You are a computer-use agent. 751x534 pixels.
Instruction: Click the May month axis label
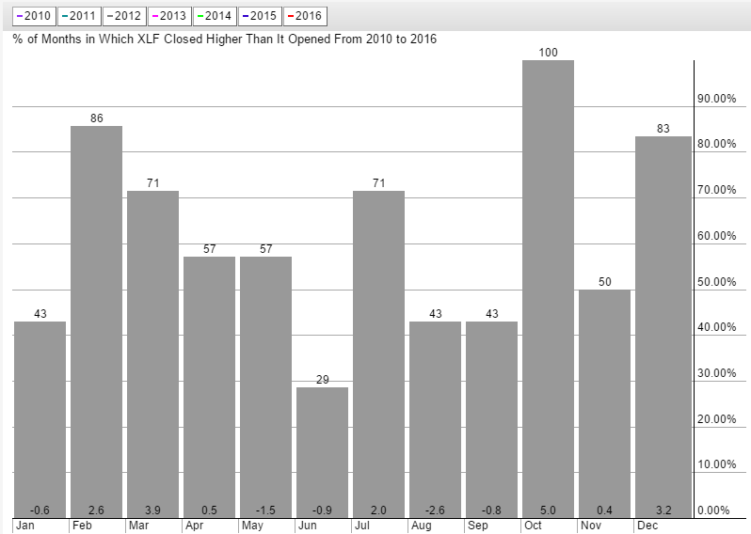[x=252, y=526]
